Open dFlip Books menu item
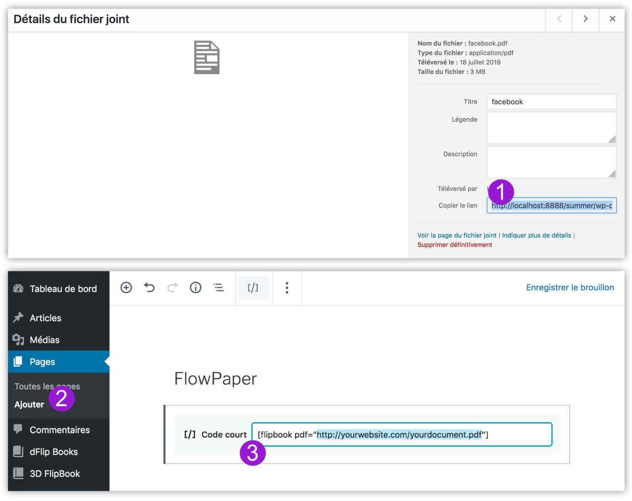Viewport: 632px width, 501px height. (x=54, y=452)
